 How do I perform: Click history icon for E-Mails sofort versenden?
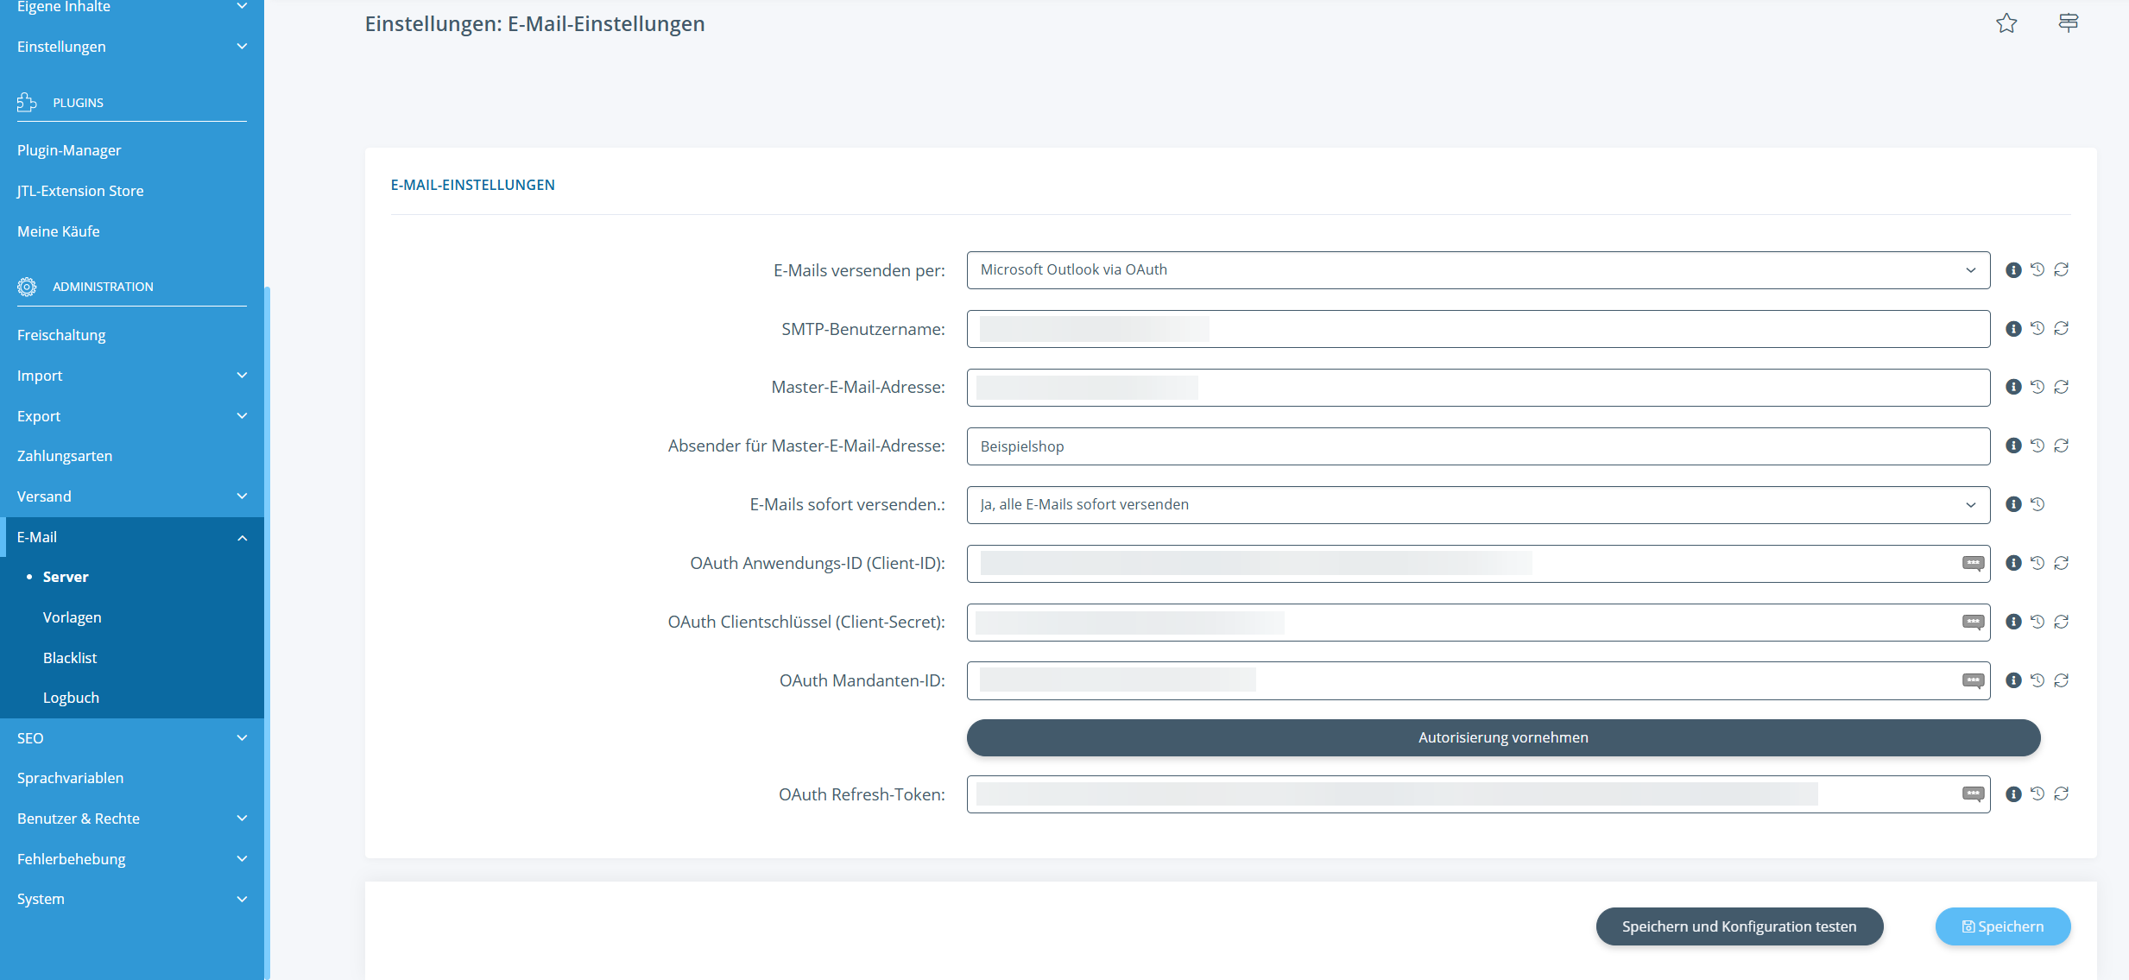[x=2037, y=504]
